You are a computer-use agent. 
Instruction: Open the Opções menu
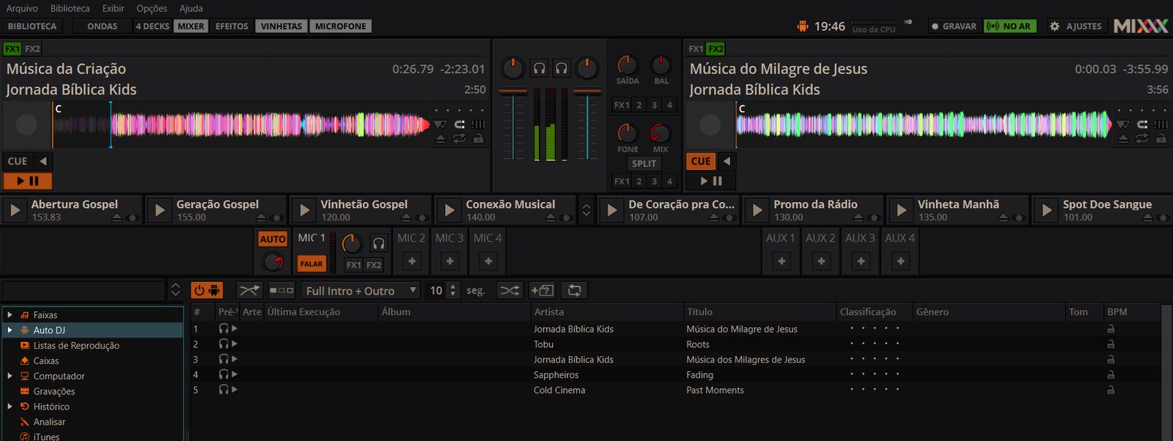pos(152,8)
